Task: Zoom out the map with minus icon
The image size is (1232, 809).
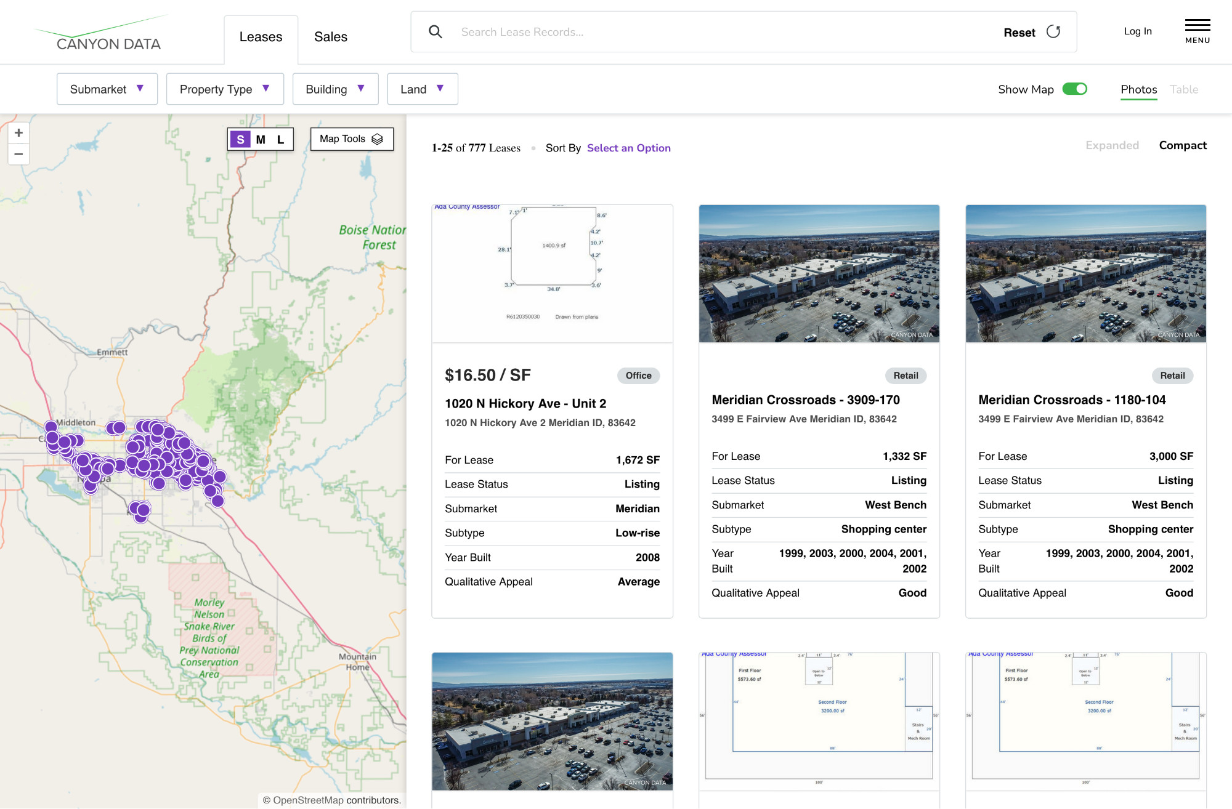Action: pos(18,154)
